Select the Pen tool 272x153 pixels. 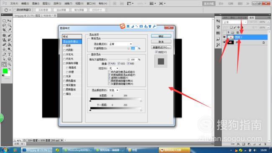point(4,54)
